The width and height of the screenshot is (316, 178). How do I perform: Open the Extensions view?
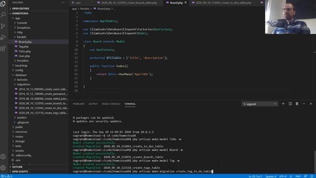[x=3, y=48]
